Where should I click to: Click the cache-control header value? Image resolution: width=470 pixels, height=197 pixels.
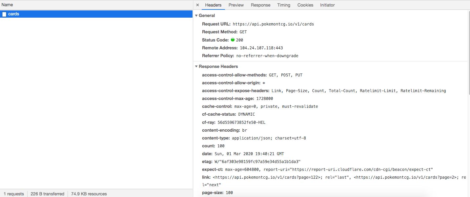click(x=276, y=107)
